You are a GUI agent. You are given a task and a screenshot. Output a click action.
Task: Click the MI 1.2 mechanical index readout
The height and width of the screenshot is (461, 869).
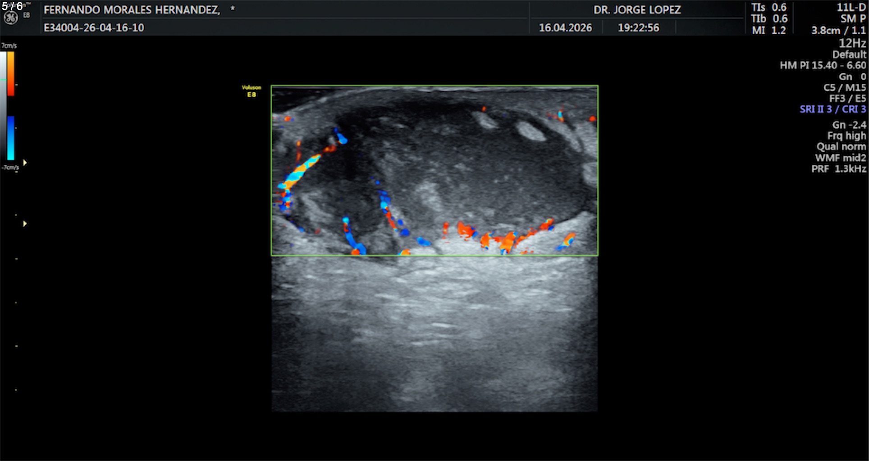click(x=768, y=31)
